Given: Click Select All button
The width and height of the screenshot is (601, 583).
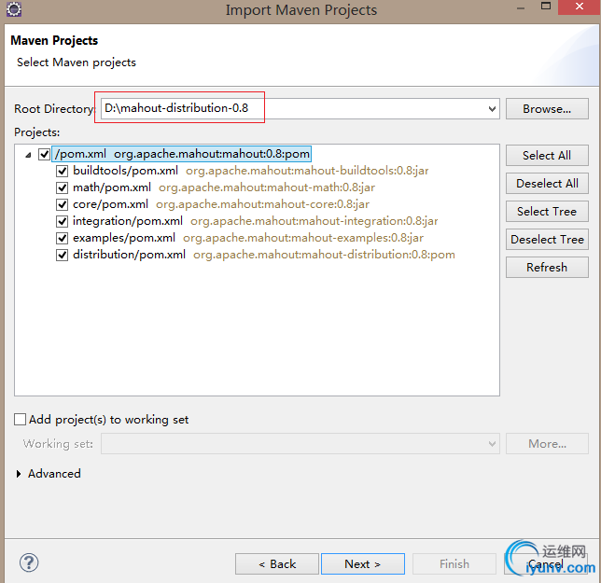Looking at the screenshot, I should click(x=547, y=155).
